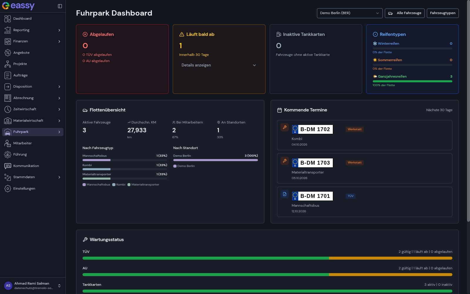Expand the Finanzen submenu chevron
Image resolution: width=470 pixels, height=294 pixels.
59,41
